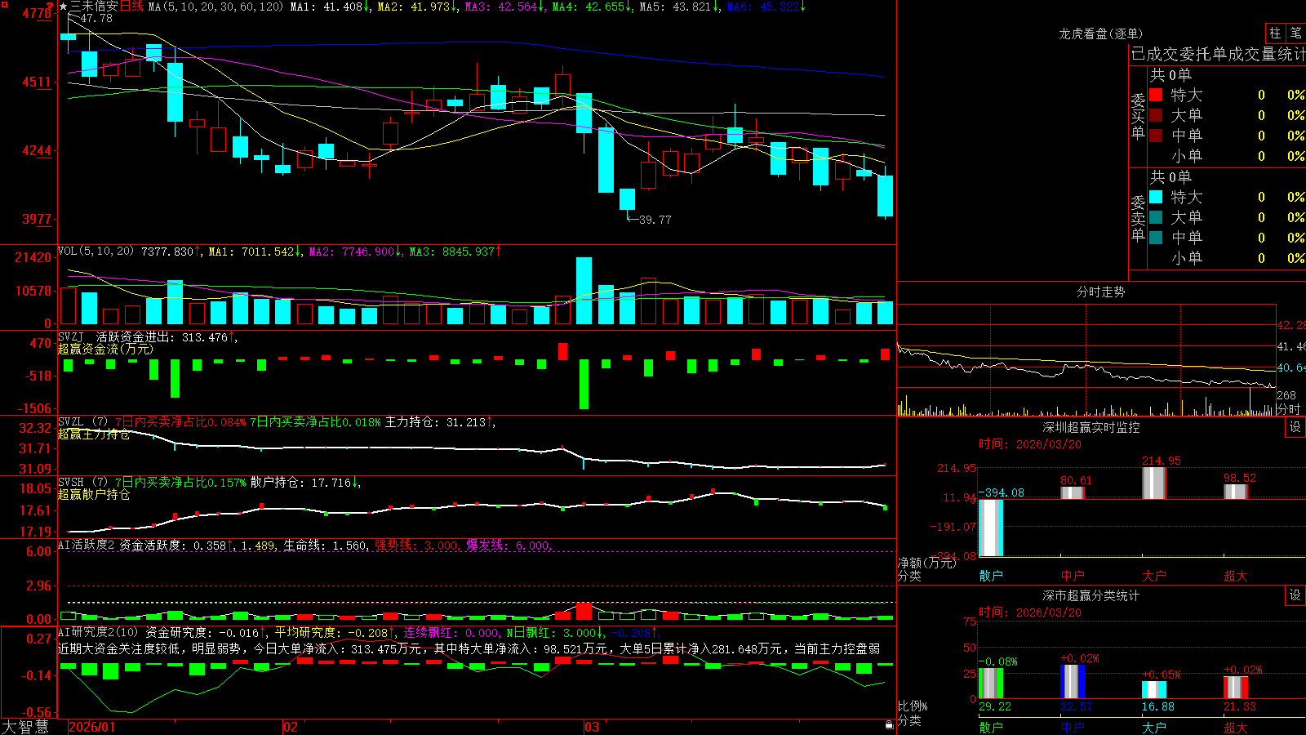Click the star icon beside 三未信安
The width and height of the screenshot is (1306, 735).
pyautogui.click(x=64, y=7)
